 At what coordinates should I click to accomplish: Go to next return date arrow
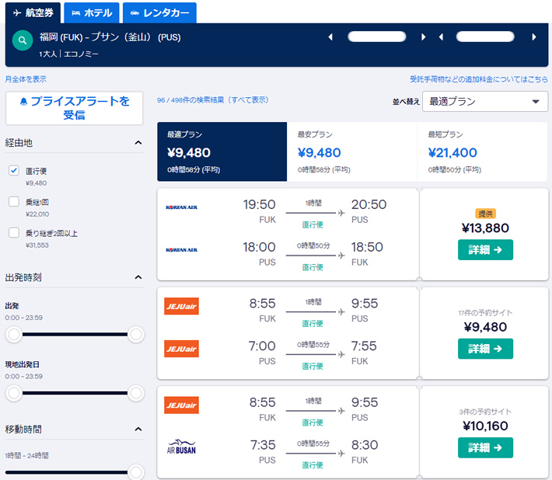534,37
